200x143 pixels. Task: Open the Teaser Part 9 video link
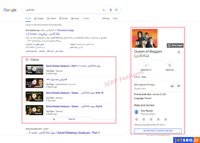coord(74,106)
